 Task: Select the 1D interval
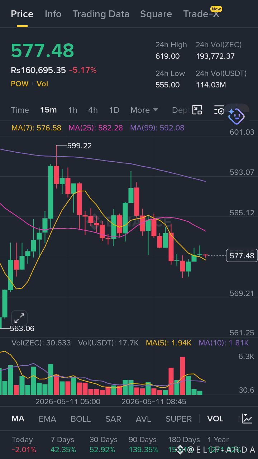coord(114,110)
